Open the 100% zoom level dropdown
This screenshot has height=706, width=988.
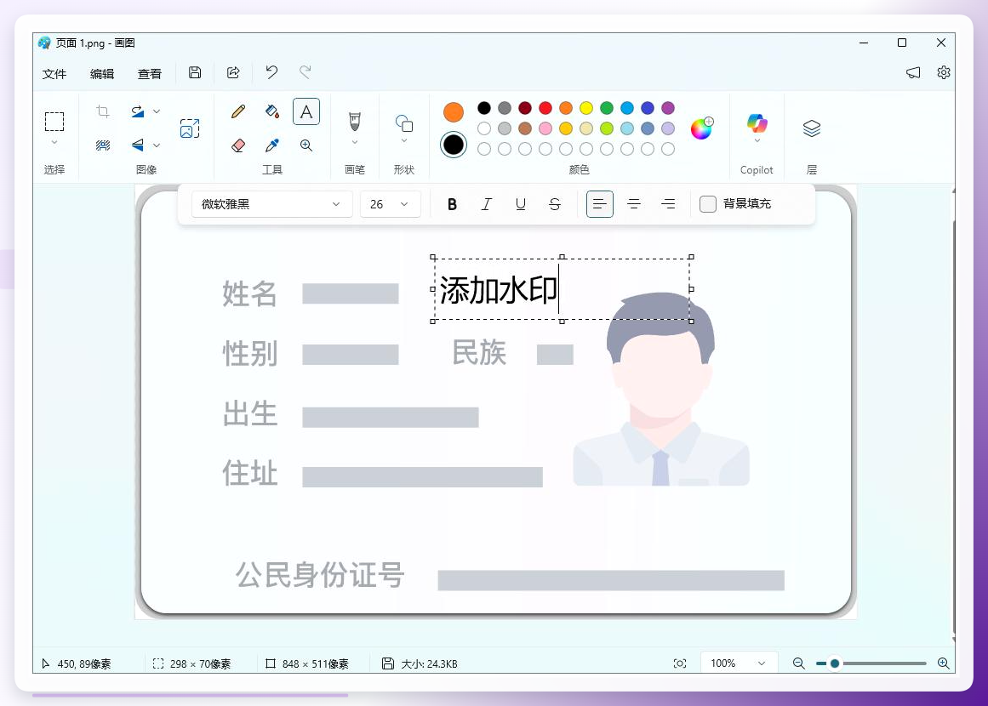point(739,663)
